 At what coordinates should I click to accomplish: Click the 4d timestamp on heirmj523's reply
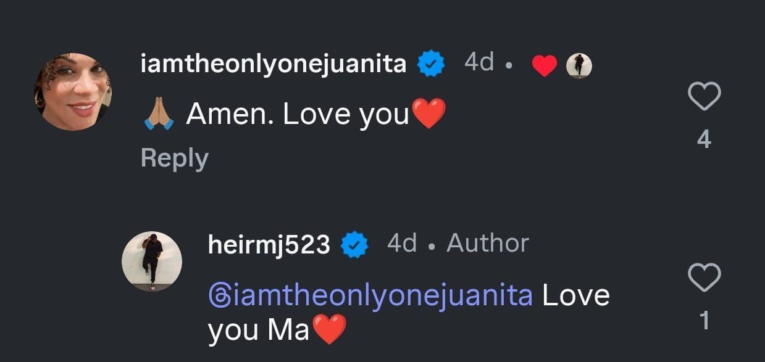tap(402, 244)
